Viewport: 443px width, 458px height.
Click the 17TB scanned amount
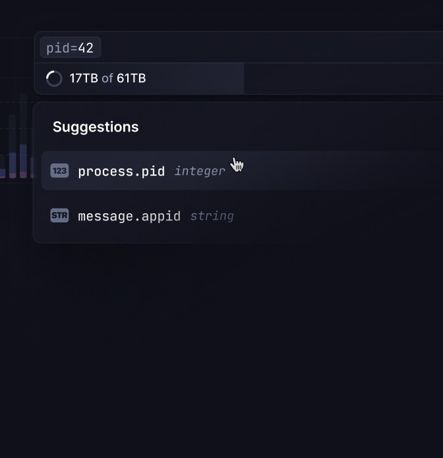point(84,78)
